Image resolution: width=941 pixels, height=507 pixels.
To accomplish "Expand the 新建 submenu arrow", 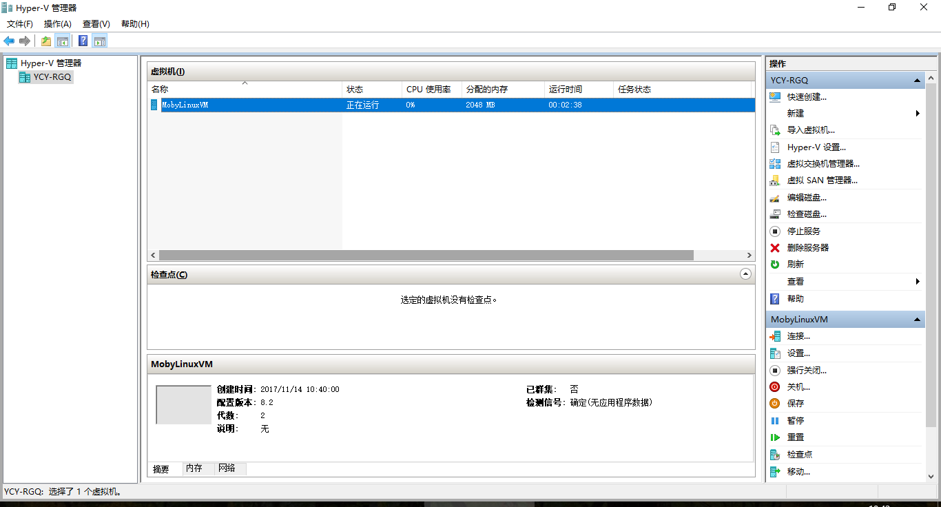I will 918,114.
